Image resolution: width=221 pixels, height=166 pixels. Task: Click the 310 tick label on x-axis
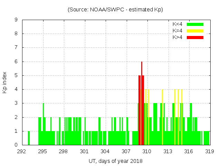(x=147, y=151)
